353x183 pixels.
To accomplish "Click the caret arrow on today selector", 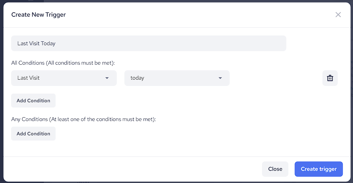I will 220,78.
